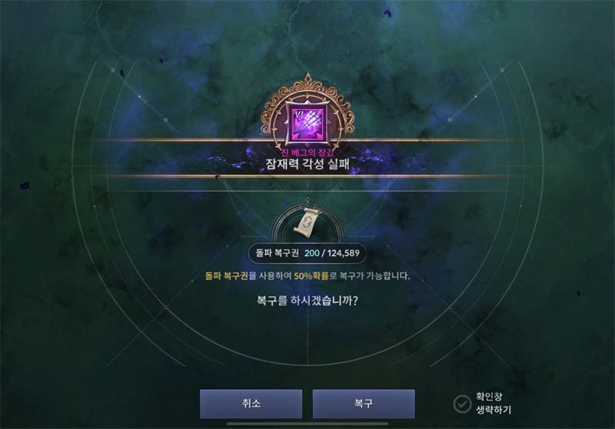Click the 돌파 복구권 200 / 124,589 counter pill
This screenshot has height=429, width=615.
coord(307,253)
